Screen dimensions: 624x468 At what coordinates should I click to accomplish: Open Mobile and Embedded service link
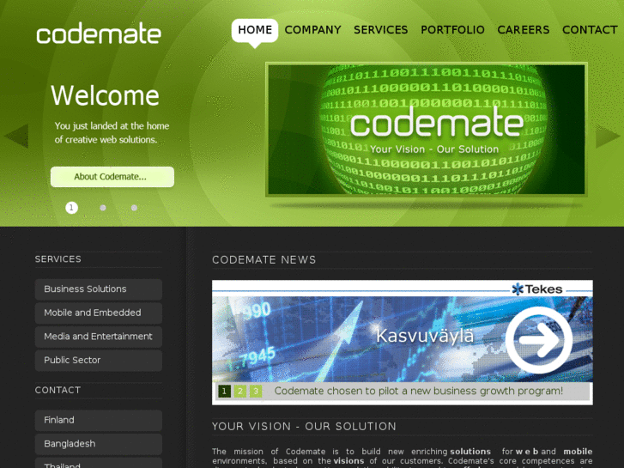click(99, 313)
